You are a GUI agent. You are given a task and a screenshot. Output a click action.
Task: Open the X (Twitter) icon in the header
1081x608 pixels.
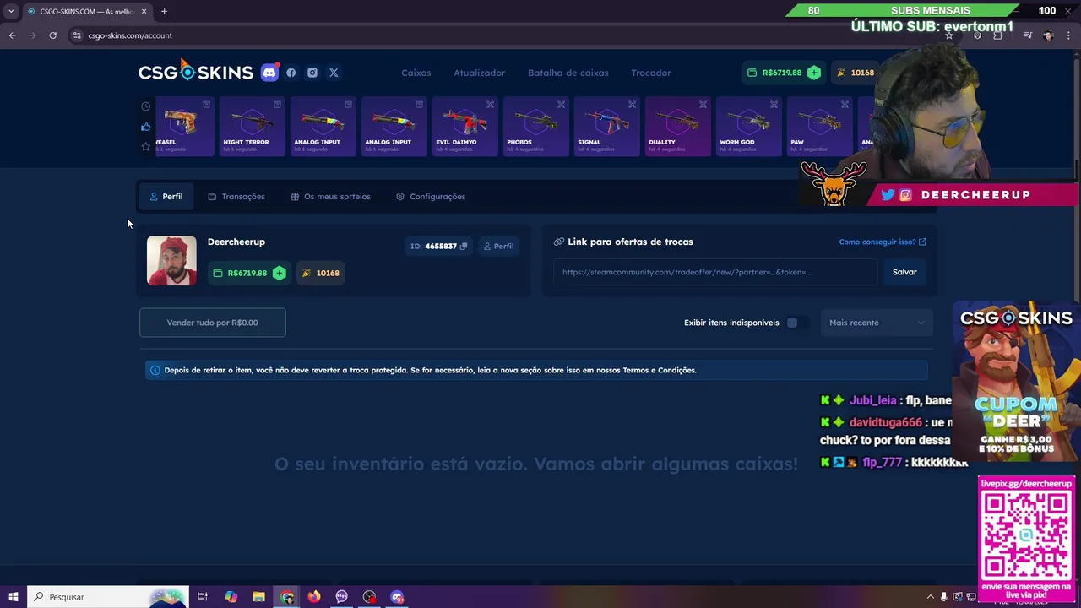334,73
